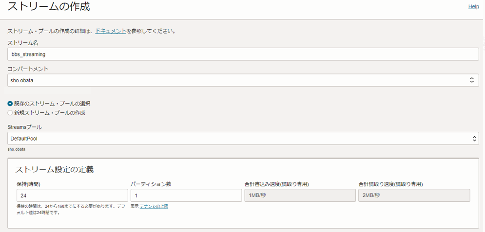Click the retention hint text about 24から168
Viewport: 485px width, 232px height.
click(x=71, y=210)
